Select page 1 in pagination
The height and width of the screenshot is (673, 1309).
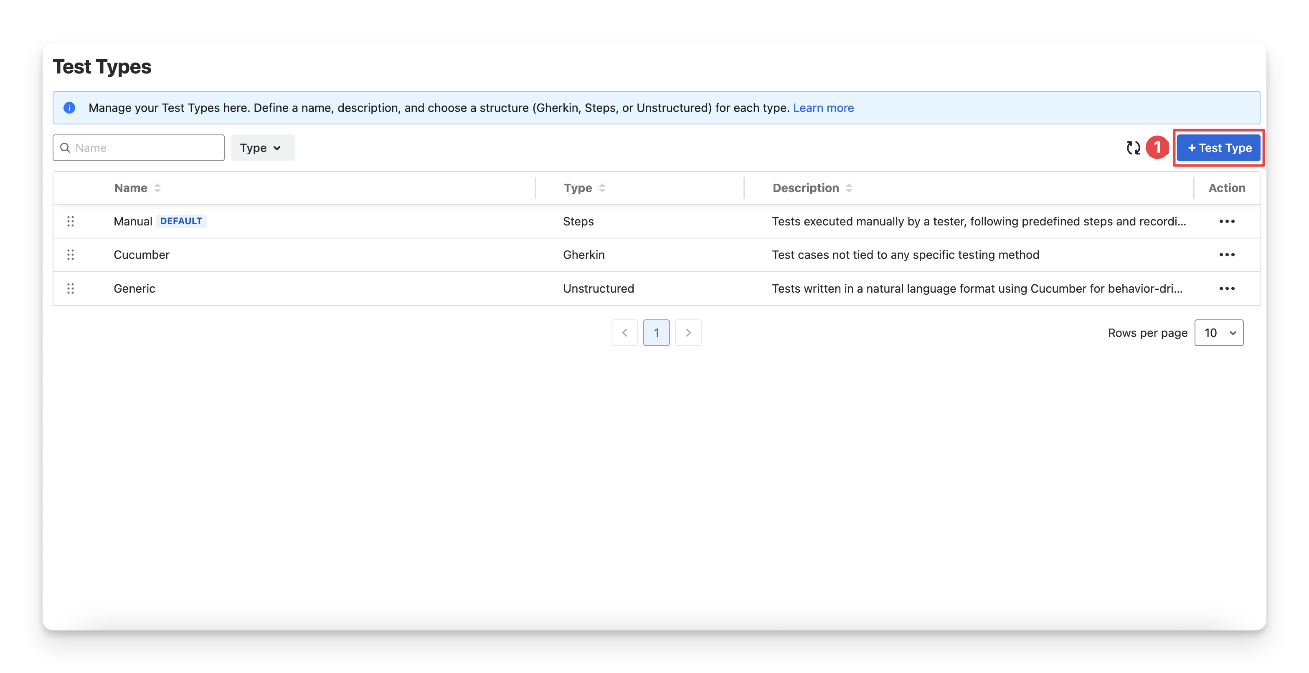(656, 333)
